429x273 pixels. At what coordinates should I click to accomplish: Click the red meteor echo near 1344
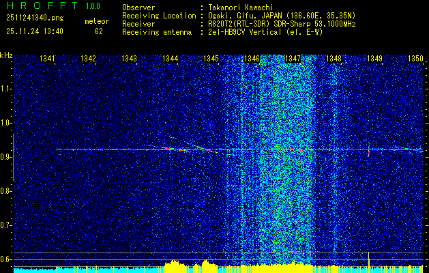pyautogui.click(x=175, y=149)
